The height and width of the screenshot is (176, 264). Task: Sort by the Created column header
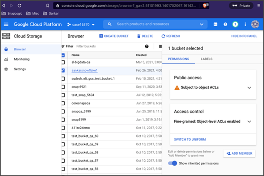141,55
